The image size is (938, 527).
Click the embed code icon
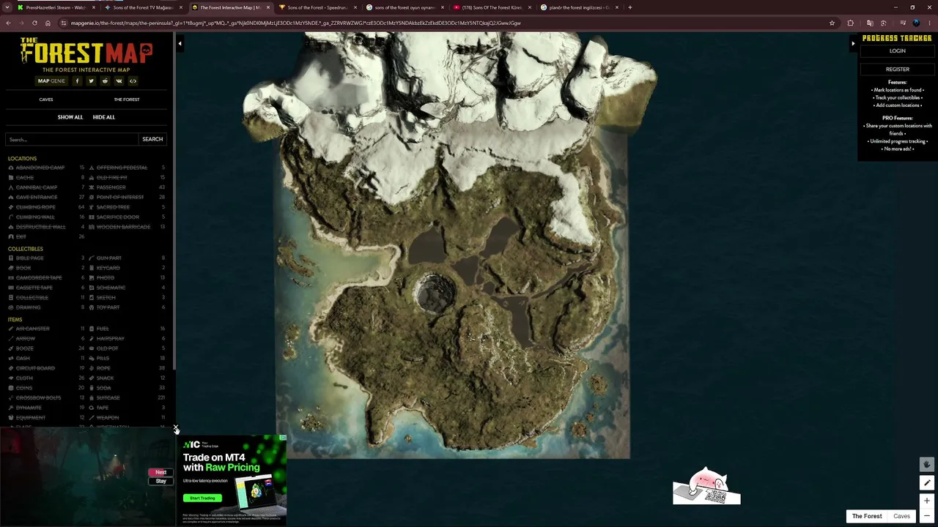coord(133,81)
